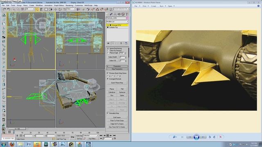
Task: Toggle Ignore Backfacing checkbox
Action: click(108, 48)
